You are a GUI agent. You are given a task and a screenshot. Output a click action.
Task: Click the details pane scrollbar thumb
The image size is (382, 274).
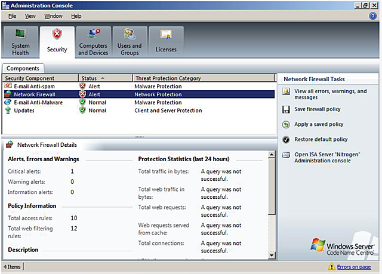point(272,186)
